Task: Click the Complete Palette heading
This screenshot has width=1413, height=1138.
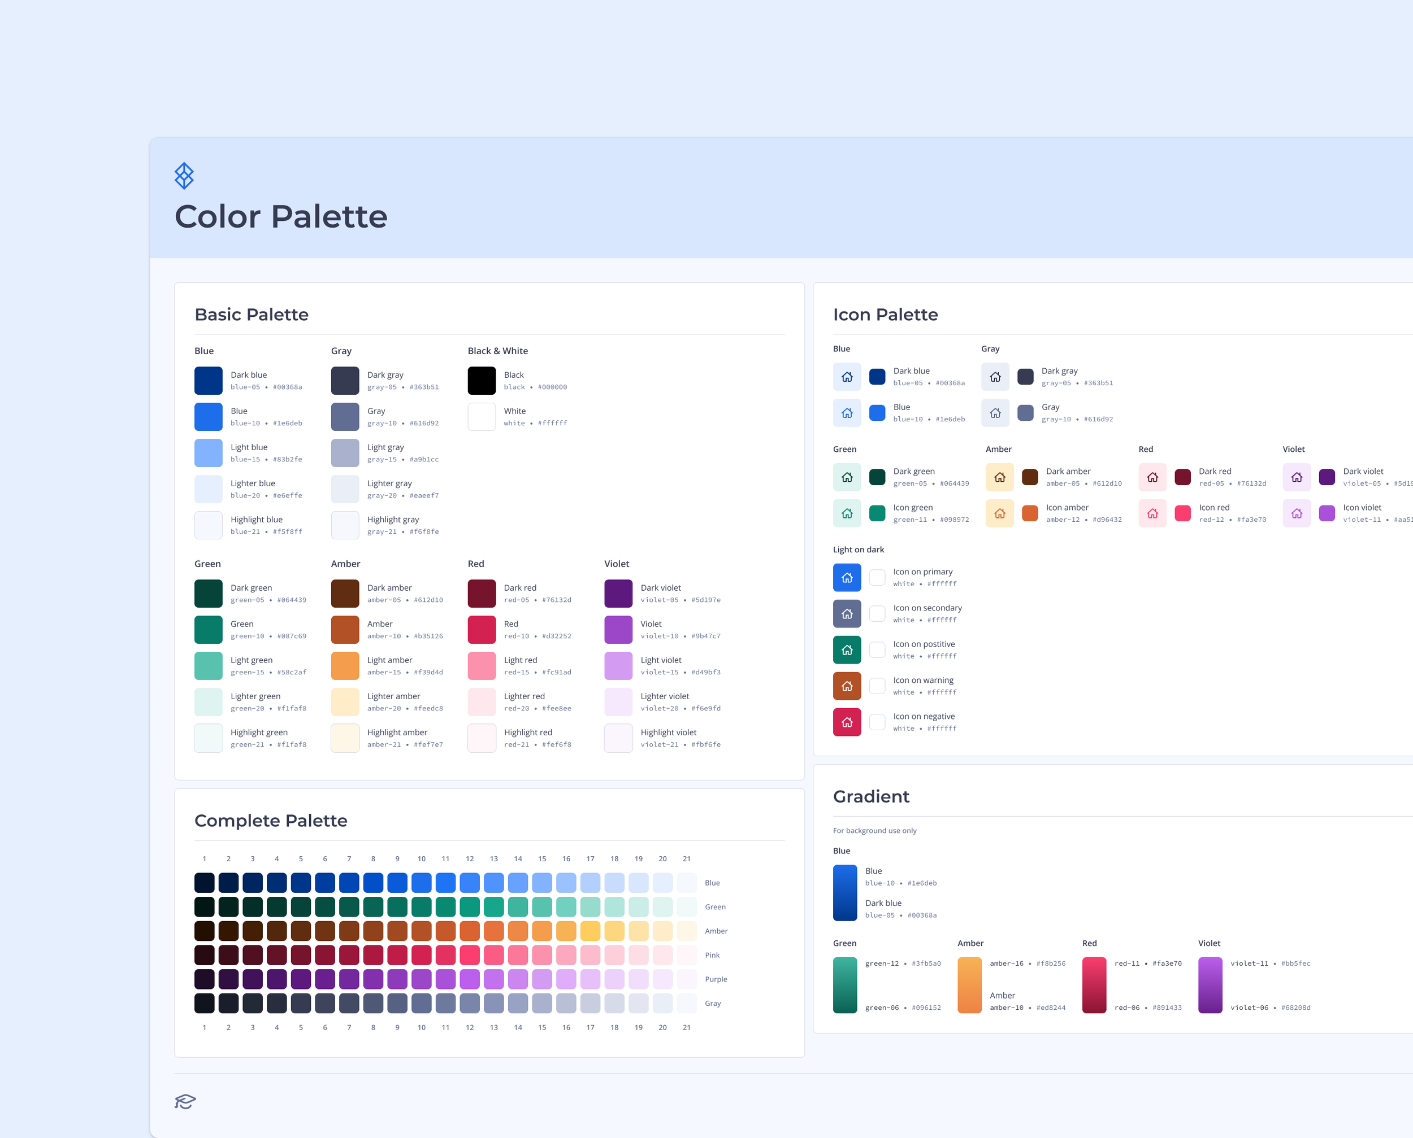Action: 271,821
